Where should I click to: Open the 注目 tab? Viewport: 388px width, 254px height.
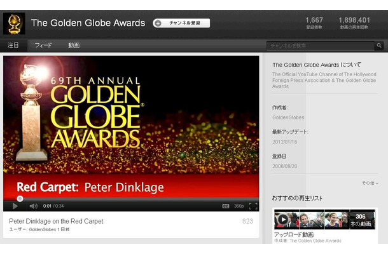13,45
